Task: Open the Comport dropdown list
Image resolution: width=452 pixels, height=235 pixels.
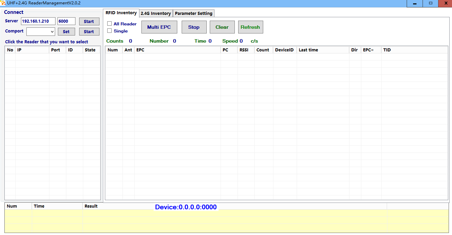Action: [x=52, y=32]
